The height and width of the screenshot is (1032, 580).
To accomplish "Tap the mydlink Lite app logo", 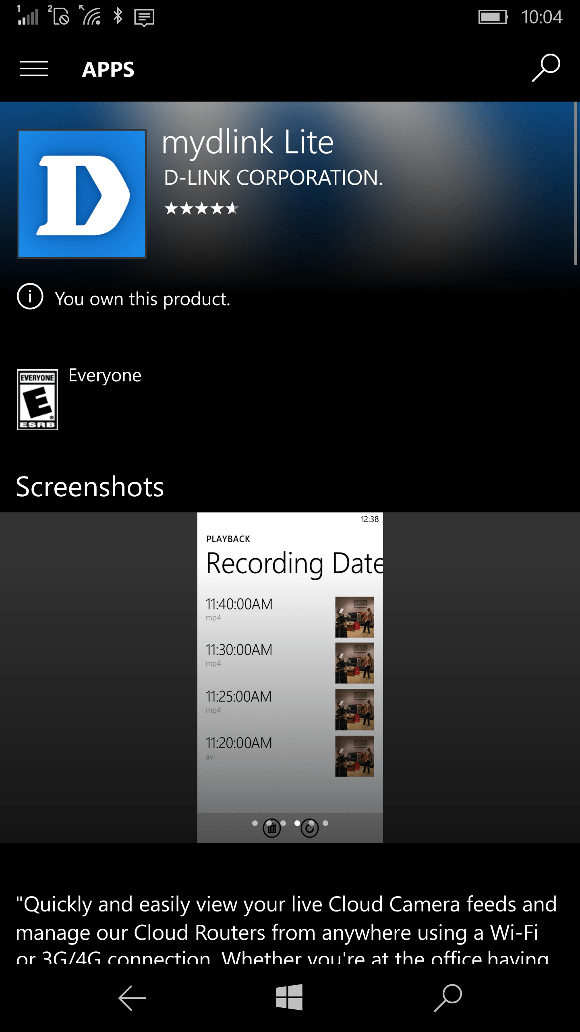I will click(x=82, y=193).
